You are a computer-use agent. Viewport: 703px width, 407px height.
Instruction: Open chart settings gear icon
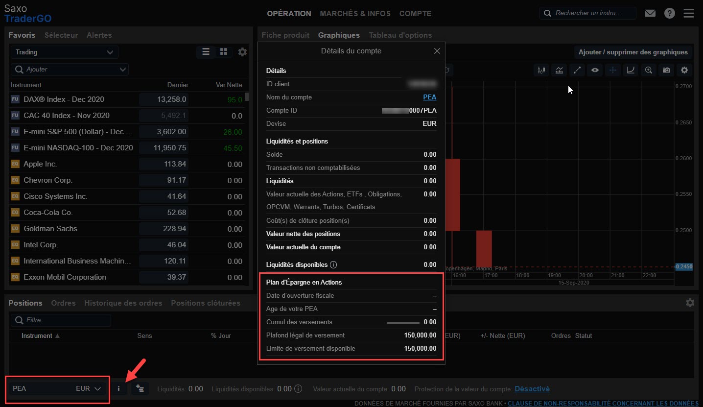(x=684, y=71)
